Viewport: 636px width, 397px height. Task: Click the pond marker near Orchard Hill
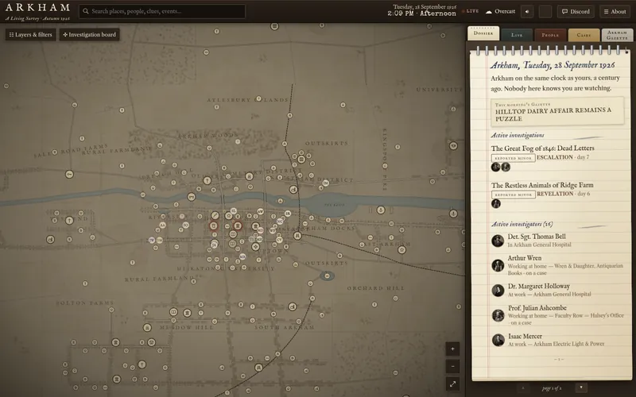(327, 276)
